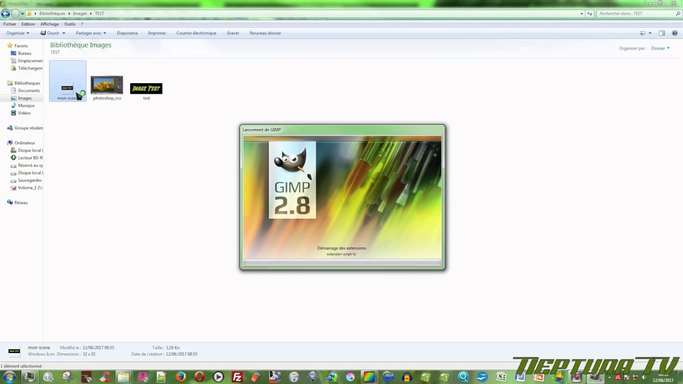The width and height of the screenshot is (683, 384).
Task: Open Opera browser from the taskbar
Action: [x=199, y=378]
